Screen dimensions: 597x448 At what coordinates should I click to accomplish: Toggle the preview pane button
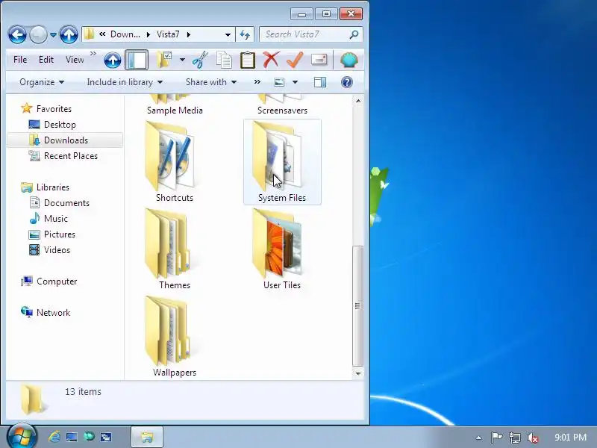(320, 82)
